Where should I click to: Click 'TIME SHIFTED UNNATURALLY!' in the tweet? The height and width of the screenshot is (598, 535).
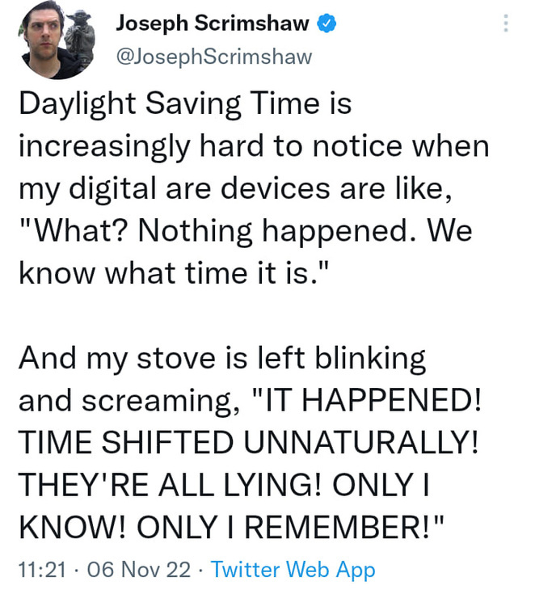[x=248, y=444]
